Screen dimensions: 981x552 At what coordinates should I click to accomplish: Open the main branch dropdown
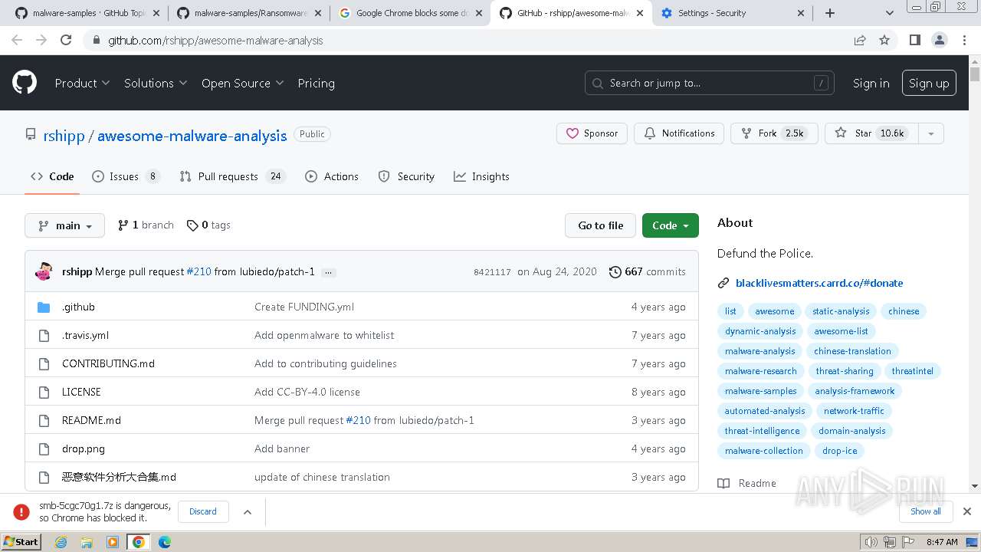click(64, 225)
